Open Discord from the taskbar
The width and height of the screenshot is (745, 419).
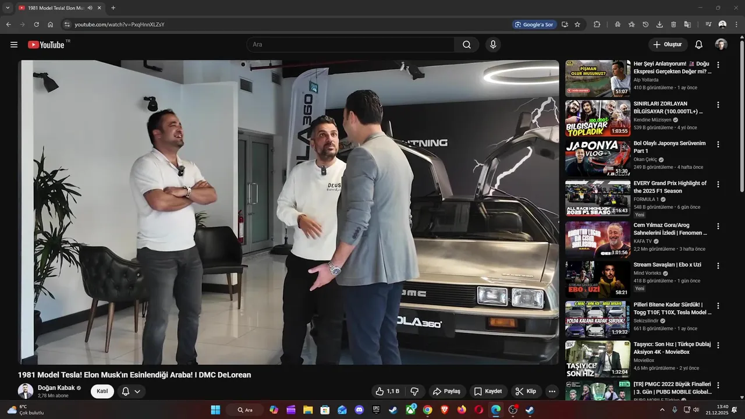(359, 410)
